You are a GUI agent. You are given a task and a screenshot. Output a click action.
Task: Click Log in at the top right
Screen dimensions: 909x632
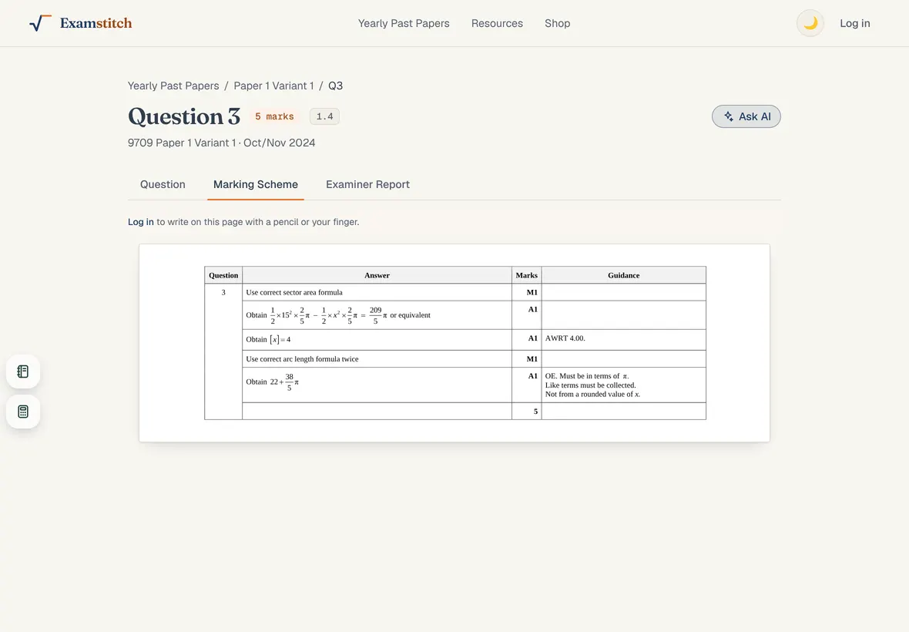[x=854, y=23]
